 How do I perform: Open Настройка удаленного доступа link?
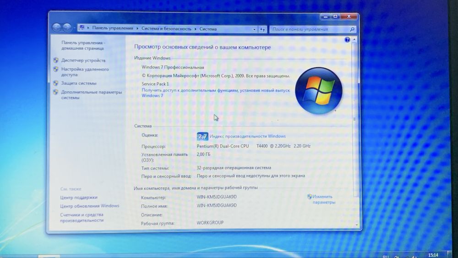85,72
